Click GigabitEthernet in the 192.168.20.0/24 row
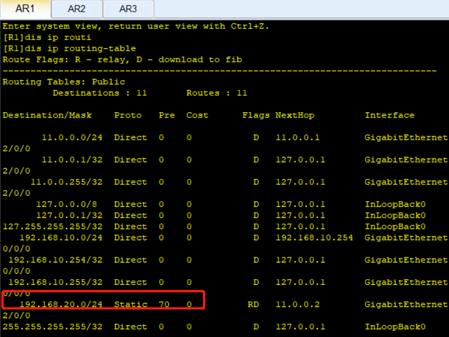This screenshot has width=449, height=337. click(x=406, y=305)
